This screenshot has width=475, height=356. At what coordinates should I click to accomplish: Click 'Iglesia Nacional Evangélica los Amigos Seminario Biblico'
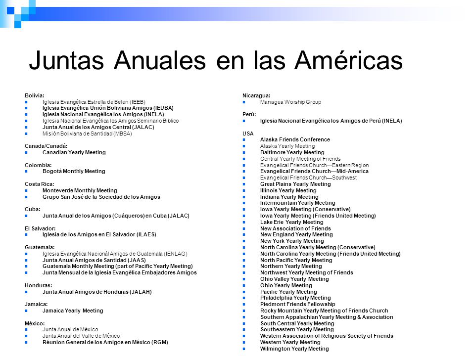110,121
